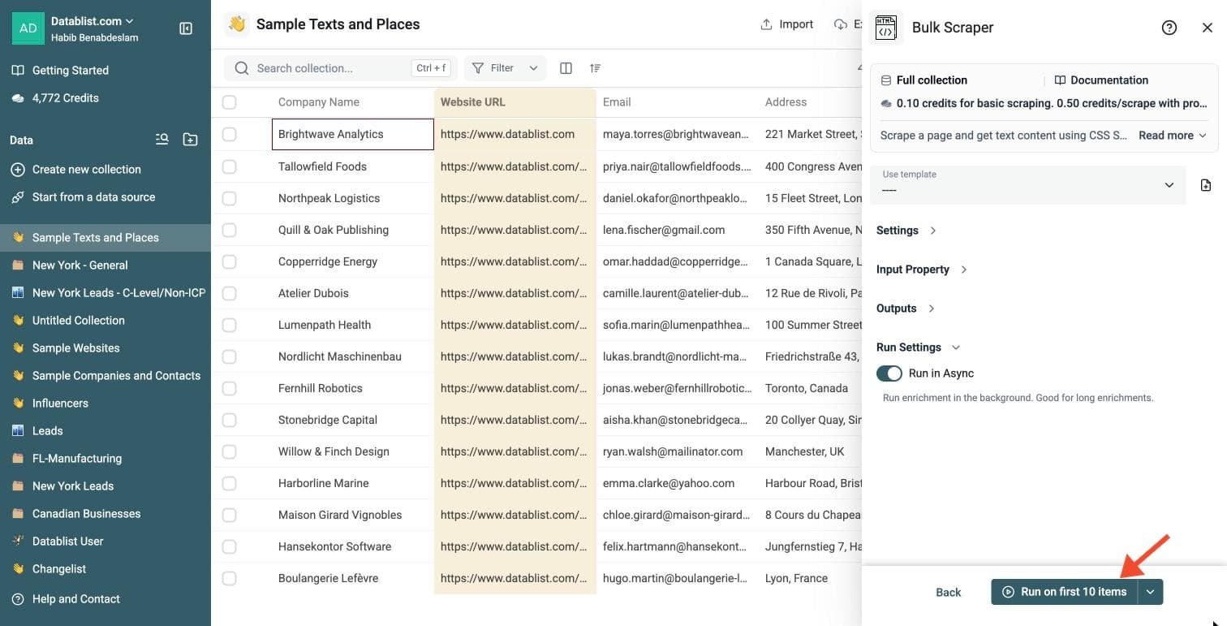The width and height of the screenshot is (1227, 626).
Task: Click the sort icon in toolbar
Action: coord(596,68)
